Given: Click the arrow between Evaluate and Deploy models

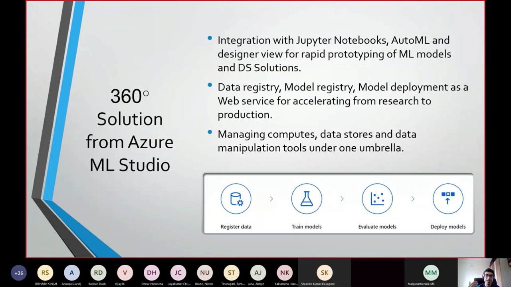Looking at the screenshot, I should coord(413,199).
